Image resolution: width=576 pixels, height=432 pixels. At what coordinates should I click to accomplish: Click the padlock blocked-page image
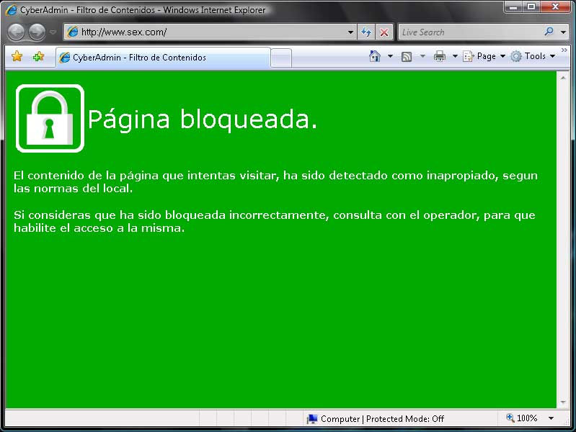point(50,118)
